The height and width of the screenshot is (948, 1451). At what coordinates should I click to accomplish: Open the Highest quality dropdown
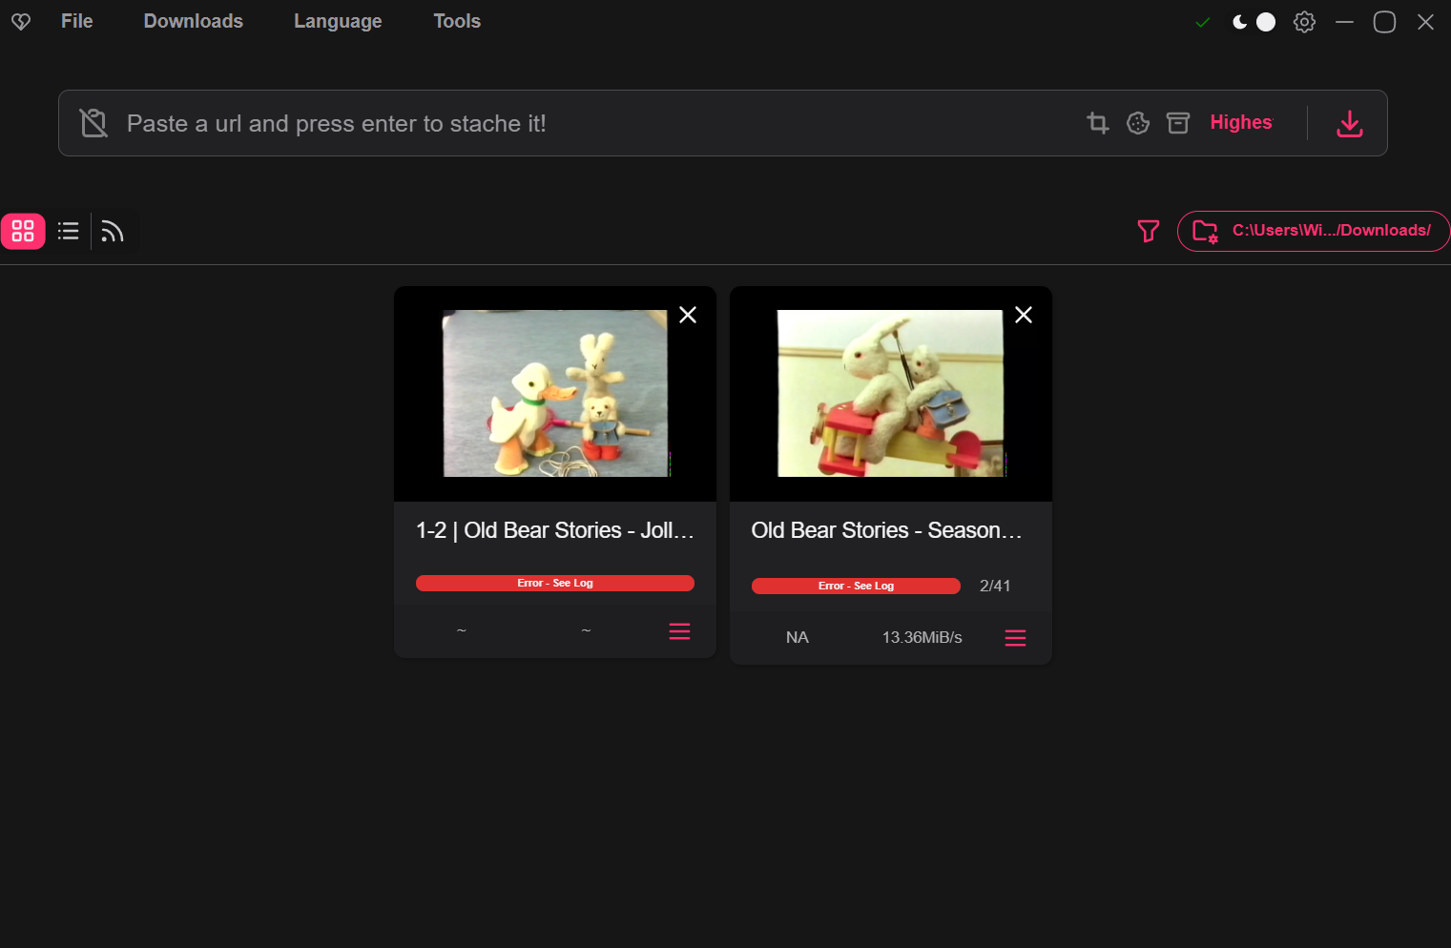pyautogui.click(x=1241, y=122)
